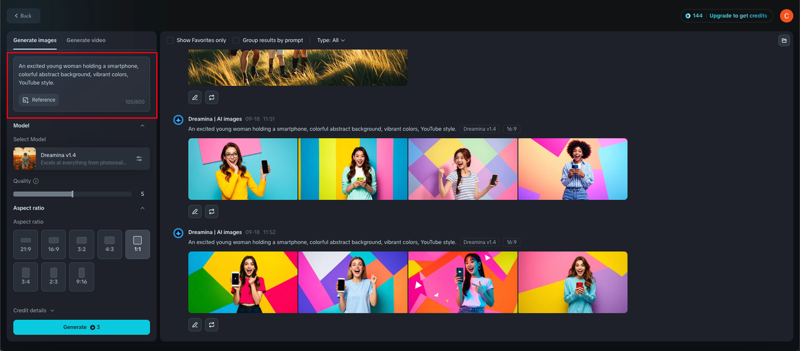Click edit icon under 11:52 results
800x351 pixels.
[195, 325]
